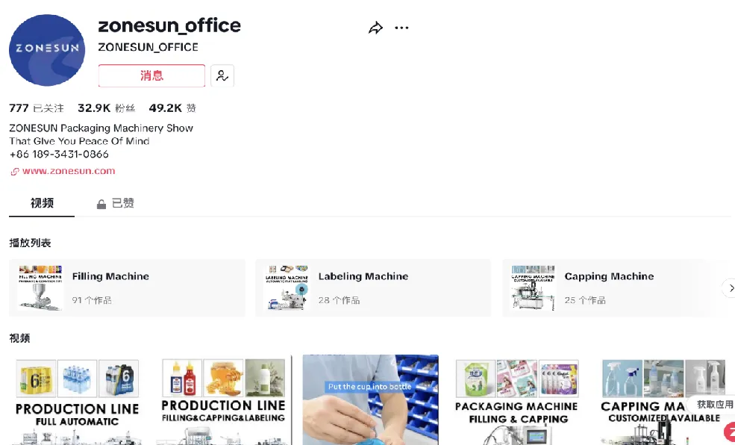The width and height of the screenshot is (735, 445).
Task: Open the Filling Machine playlist thumbnail
Action: [40, 287]
